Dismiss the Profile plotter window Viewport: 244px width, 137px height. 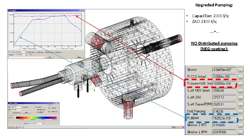[x=79, y=57]
